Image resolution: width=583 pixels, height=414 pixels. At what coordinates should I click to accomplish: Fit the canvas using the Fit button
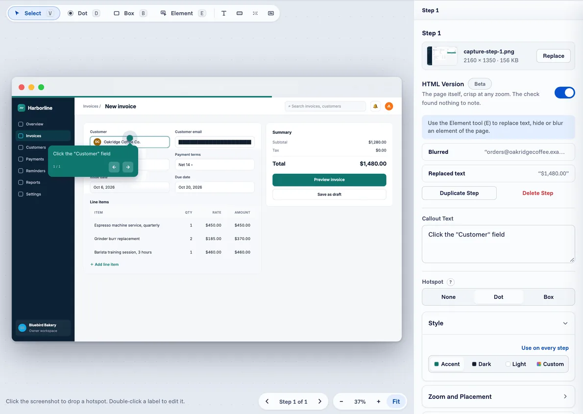click(x=396, y=402)
